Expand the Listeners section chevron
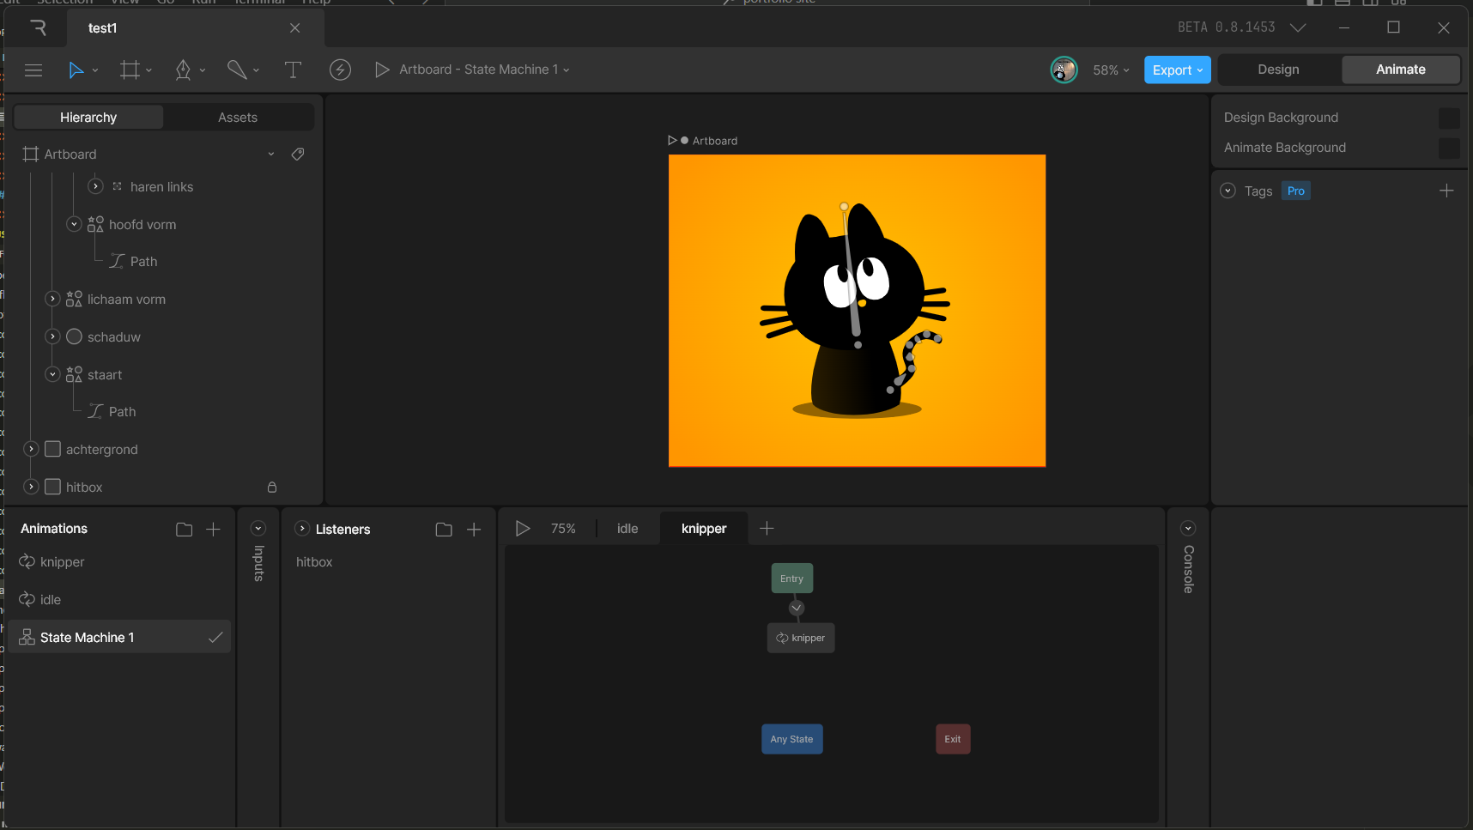The height and width of the screenshot is (830, 1473). coord(302,529)
